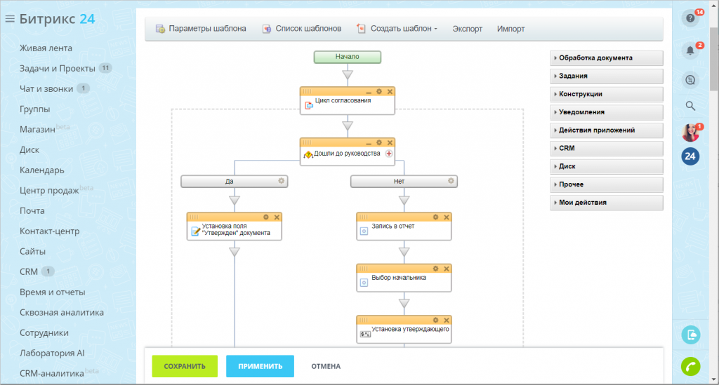
Task: Select the Начало start block
Action: [347, 58]
